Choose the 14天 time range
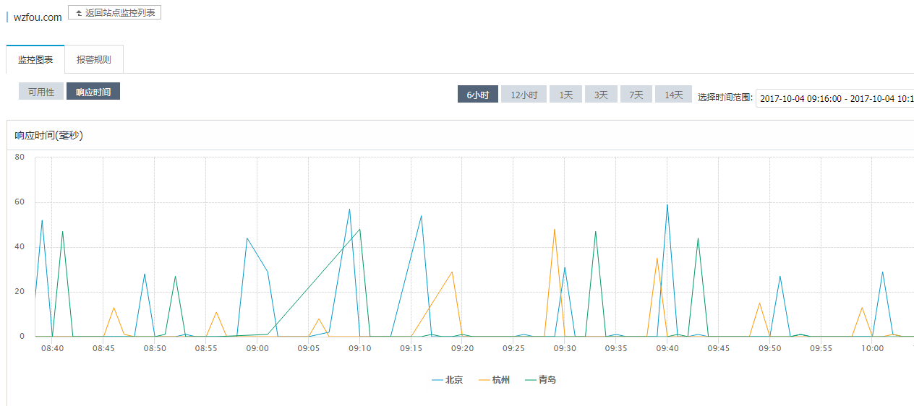This screenshot has width=914, height=406. 674,95
